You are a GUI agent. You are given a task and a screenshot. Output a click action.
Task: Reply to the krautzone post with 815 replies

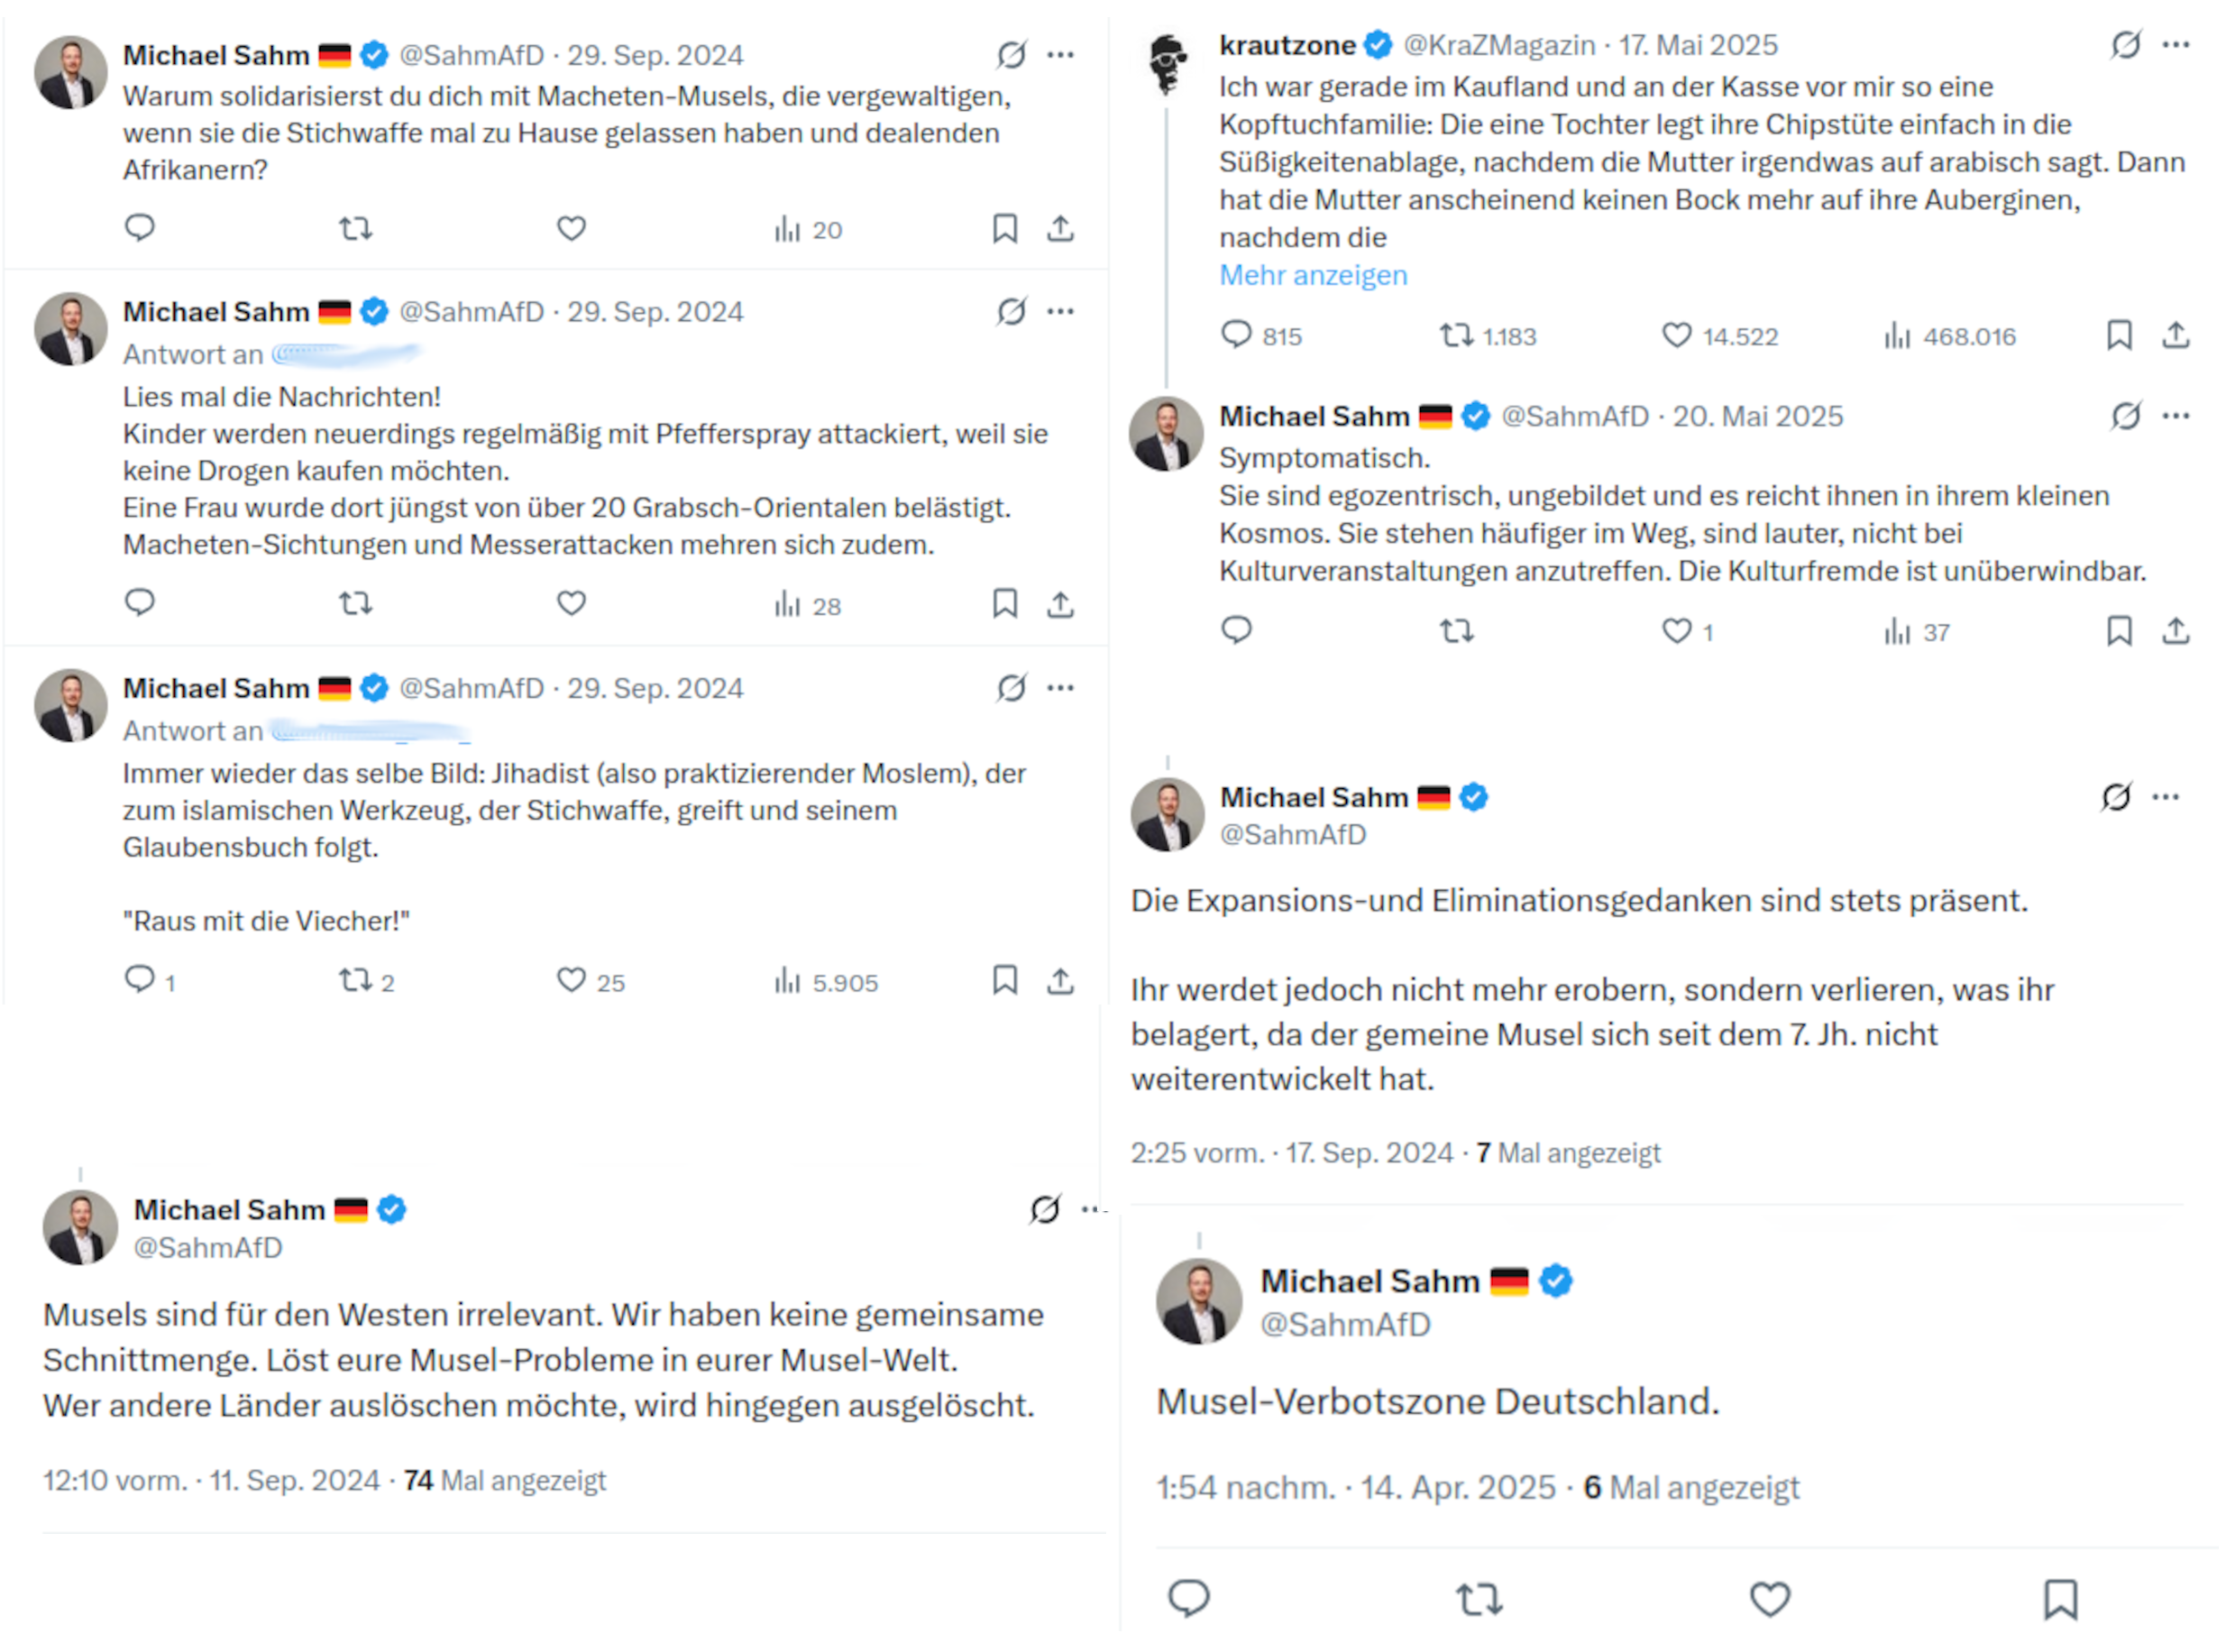click(x=1236, y=334)
